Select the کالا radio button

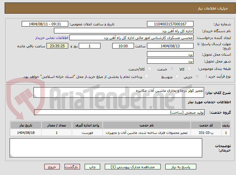tap(189, 69)
